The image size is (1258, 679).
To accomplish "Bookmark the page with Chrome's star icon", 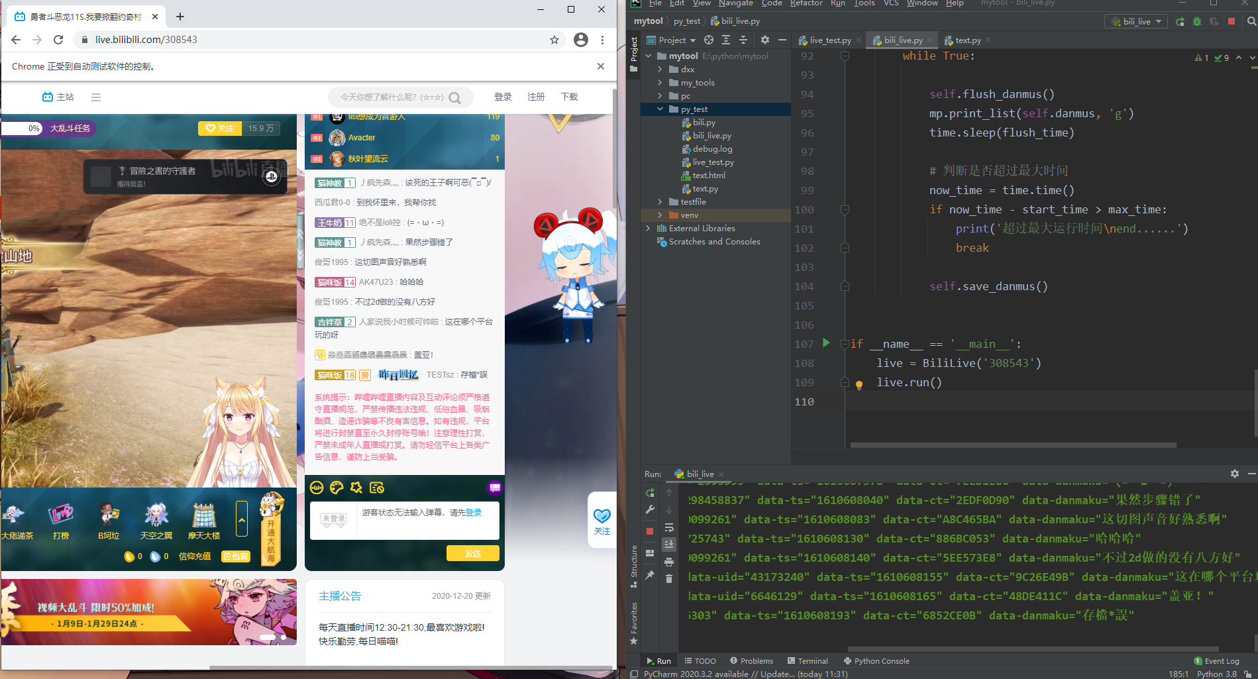I will [x=554, y=40].
